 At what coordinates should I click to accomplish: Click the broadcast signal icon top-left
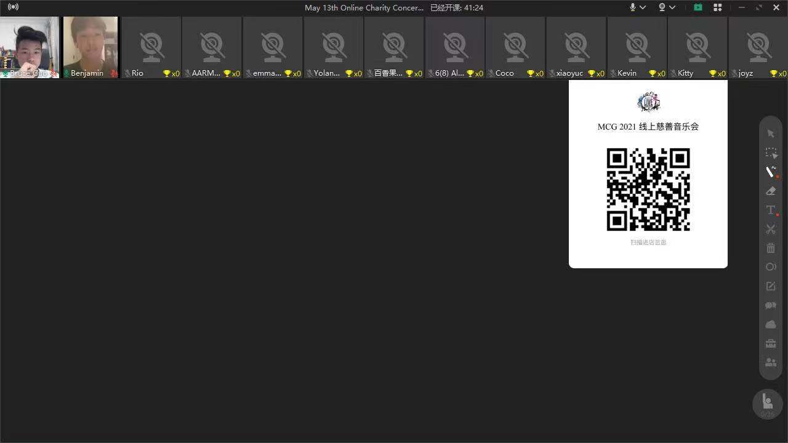point(13,7)
